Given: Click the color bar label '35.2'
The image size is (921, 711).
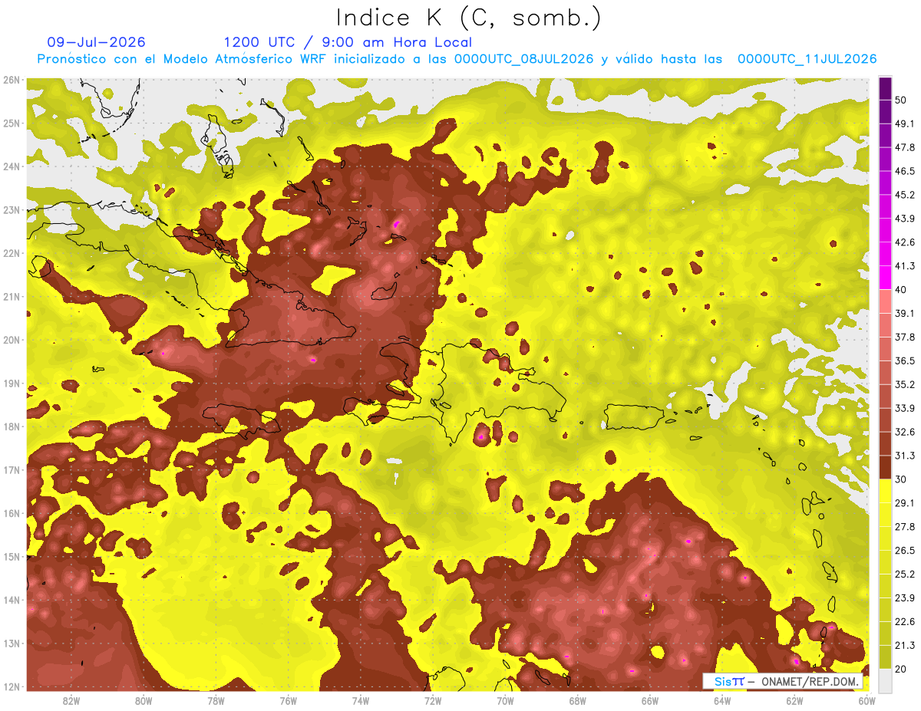Looking at the screenshot, I should tap(904, 384).
